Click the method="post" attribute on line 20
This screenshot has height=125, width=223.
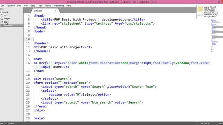[76, 83]
